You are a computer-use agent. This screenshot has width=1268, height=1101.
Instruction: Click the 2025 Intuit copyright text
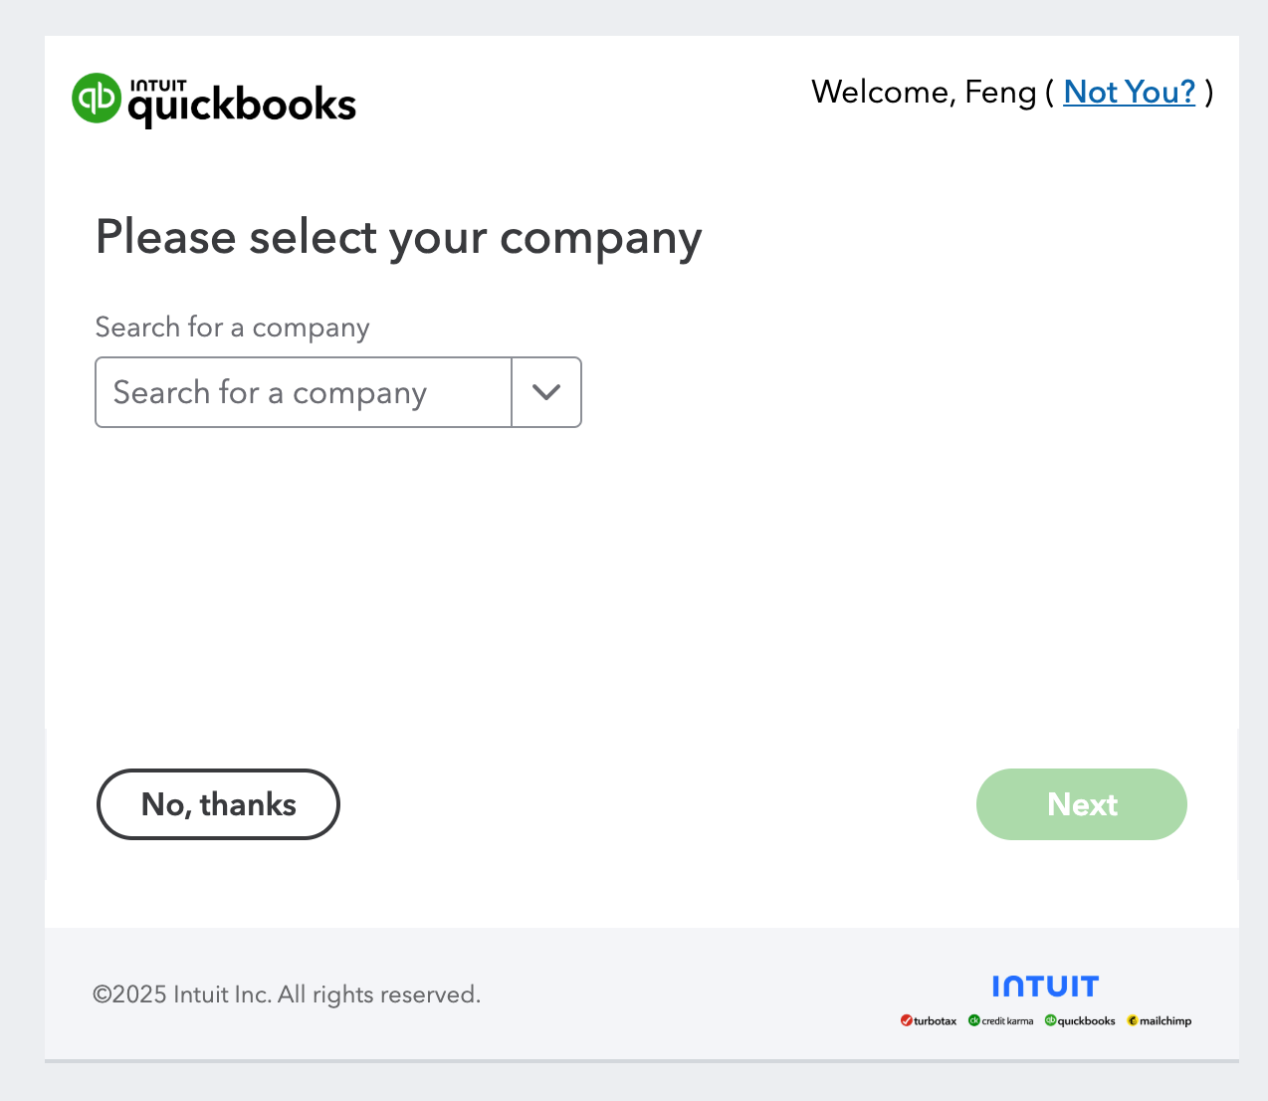coord(287,994)
